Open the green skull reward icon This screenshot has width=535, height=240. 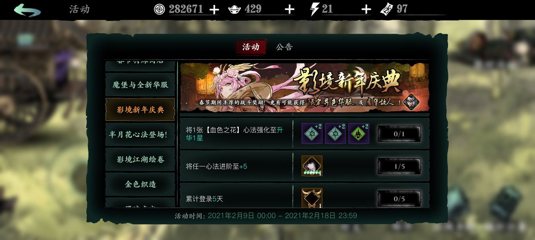click(359, 134)
